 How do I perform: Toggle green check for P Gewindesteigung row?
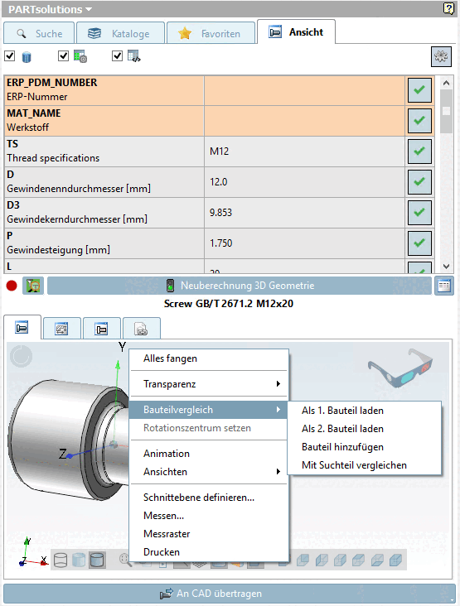[419, 243]
